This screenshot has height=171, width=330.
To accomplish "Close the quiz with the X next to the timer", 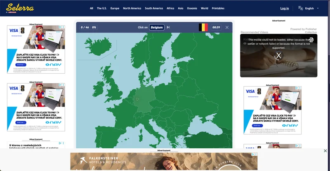I will (x=227, y=27).
